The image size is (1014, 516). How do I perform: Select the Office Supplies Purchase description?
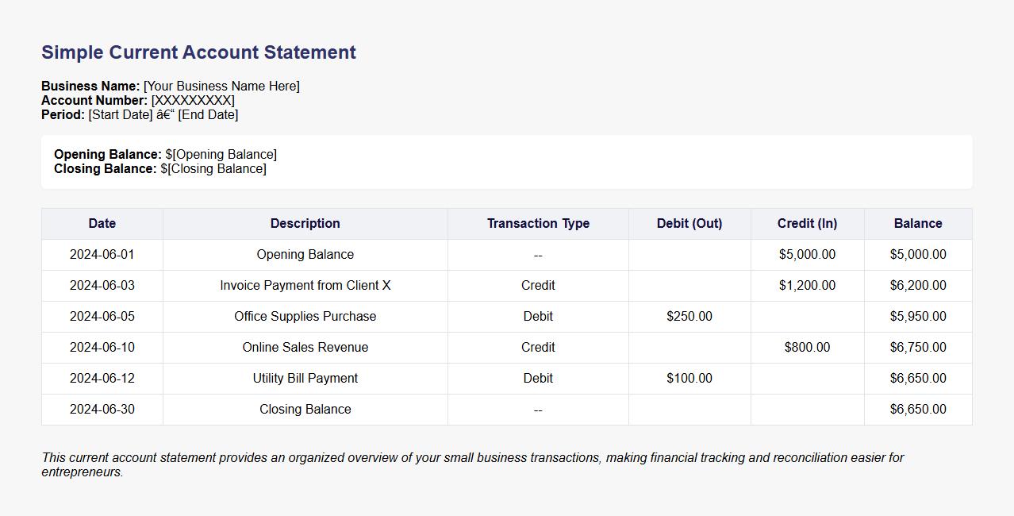point(305,316)
